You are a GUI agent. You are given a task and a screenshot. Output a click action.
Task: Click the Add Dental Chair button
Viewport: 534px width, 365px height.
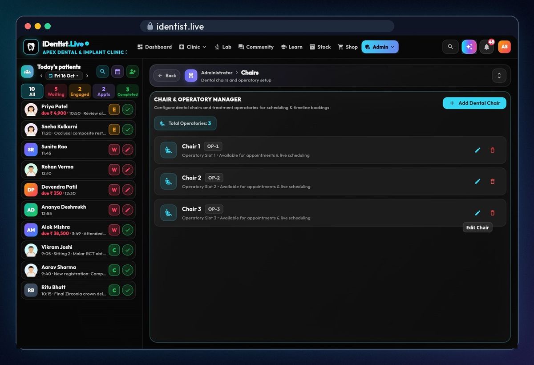click(474, 103)
